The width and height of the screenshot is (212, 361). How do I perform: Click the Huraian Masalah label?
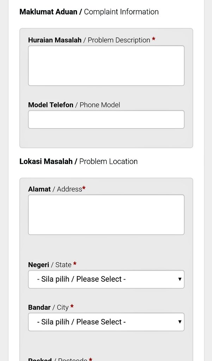coord(55,40)
